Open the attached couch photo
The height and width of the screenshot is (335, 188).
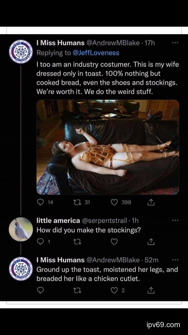[x=108, y=147]
